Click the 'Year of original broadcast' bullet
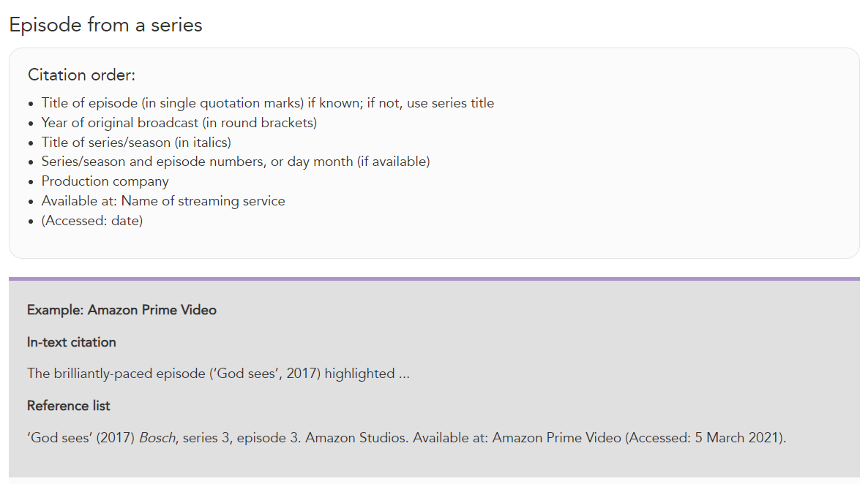This screenshot has height=484, width=868. [179, 122]
